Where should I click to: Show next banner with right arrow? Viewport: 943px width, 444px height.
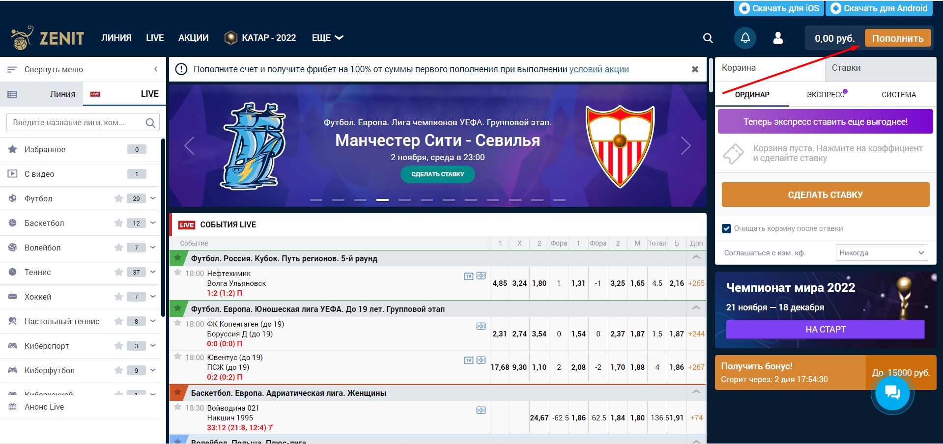click(x=686, y=145)
